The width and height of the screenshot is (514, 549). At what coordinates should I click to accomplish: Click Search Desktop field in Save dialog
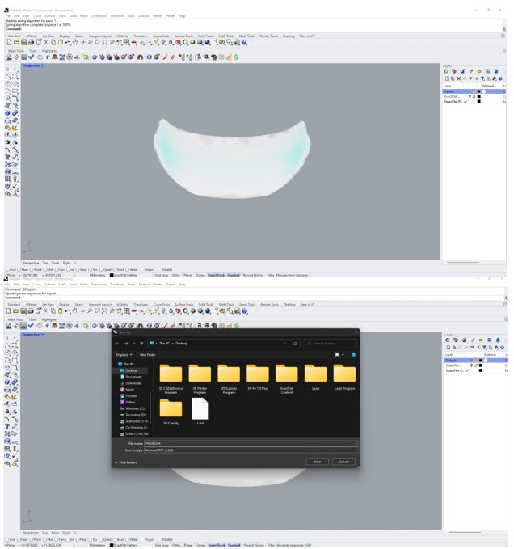click(330, 344)
